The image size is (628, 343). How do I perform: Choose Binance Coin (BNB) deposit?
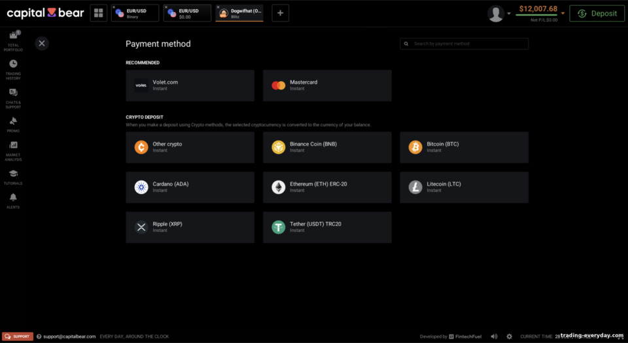(x=327, y=148)
